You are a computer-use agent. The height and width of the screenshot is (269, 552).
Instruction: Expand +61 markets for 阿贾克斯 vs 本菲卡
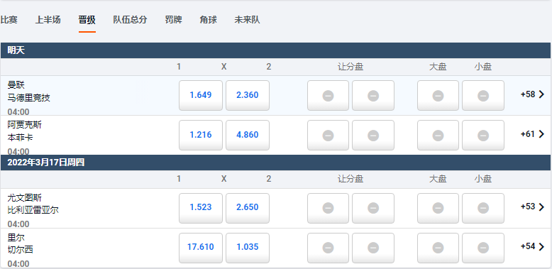point(533,134)
